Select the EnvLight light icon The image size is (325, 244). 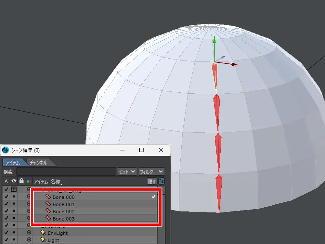click(43, 233)
